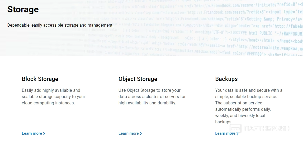303x150 pixels.
Task: Select the Block Storage heading
Action: point(40,79)
